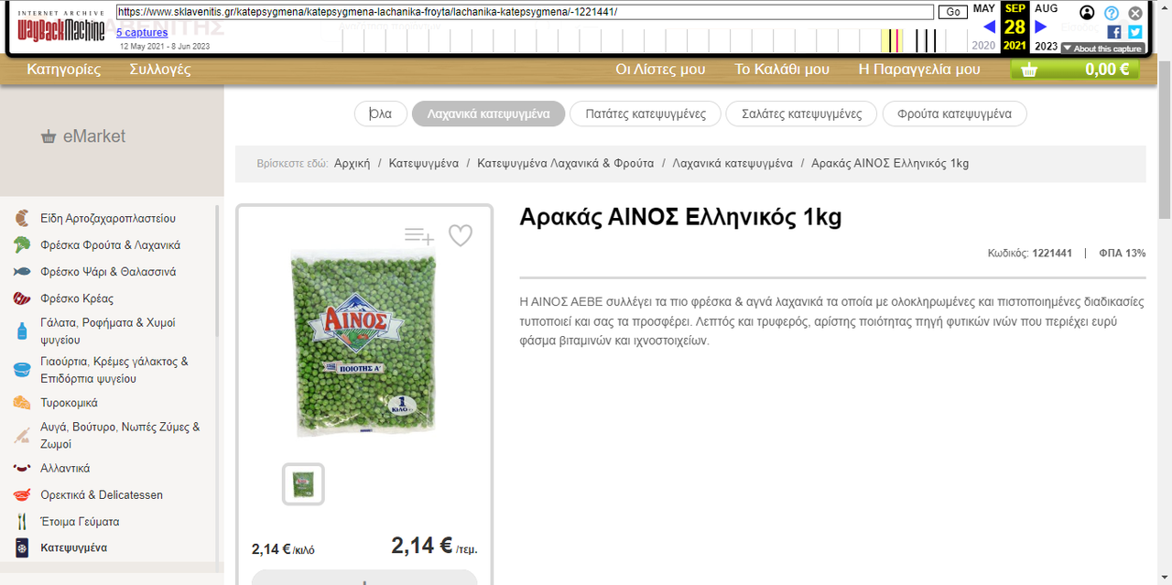The width and height of the screenshot is (1172, 585).
Task: Click the Wayback Machine logo
Action: (x=61, y=27)
